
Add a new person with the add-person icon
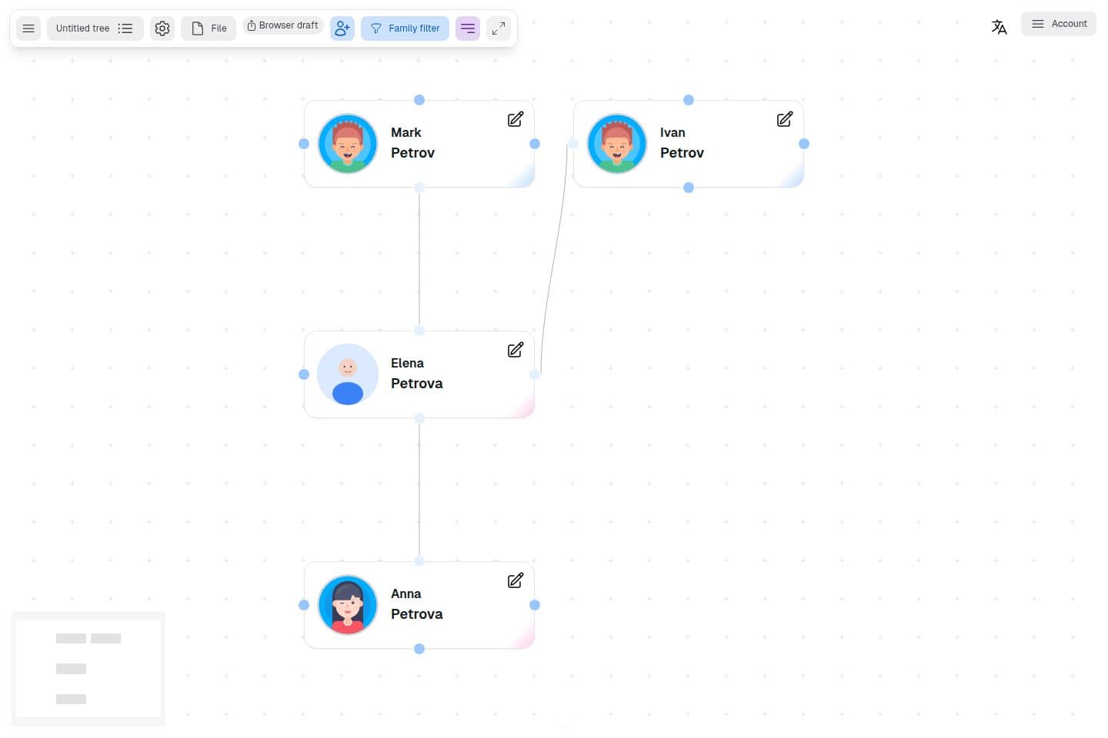coord(342,28)
